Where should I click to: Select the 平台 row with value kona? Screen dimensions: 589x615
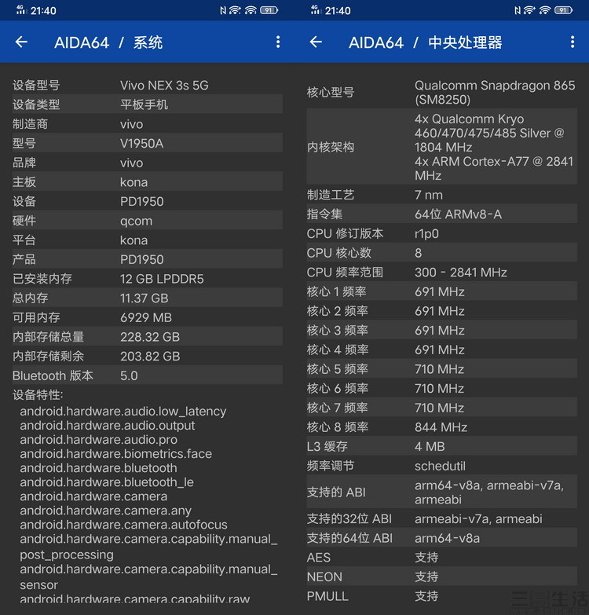click(147, 240)
